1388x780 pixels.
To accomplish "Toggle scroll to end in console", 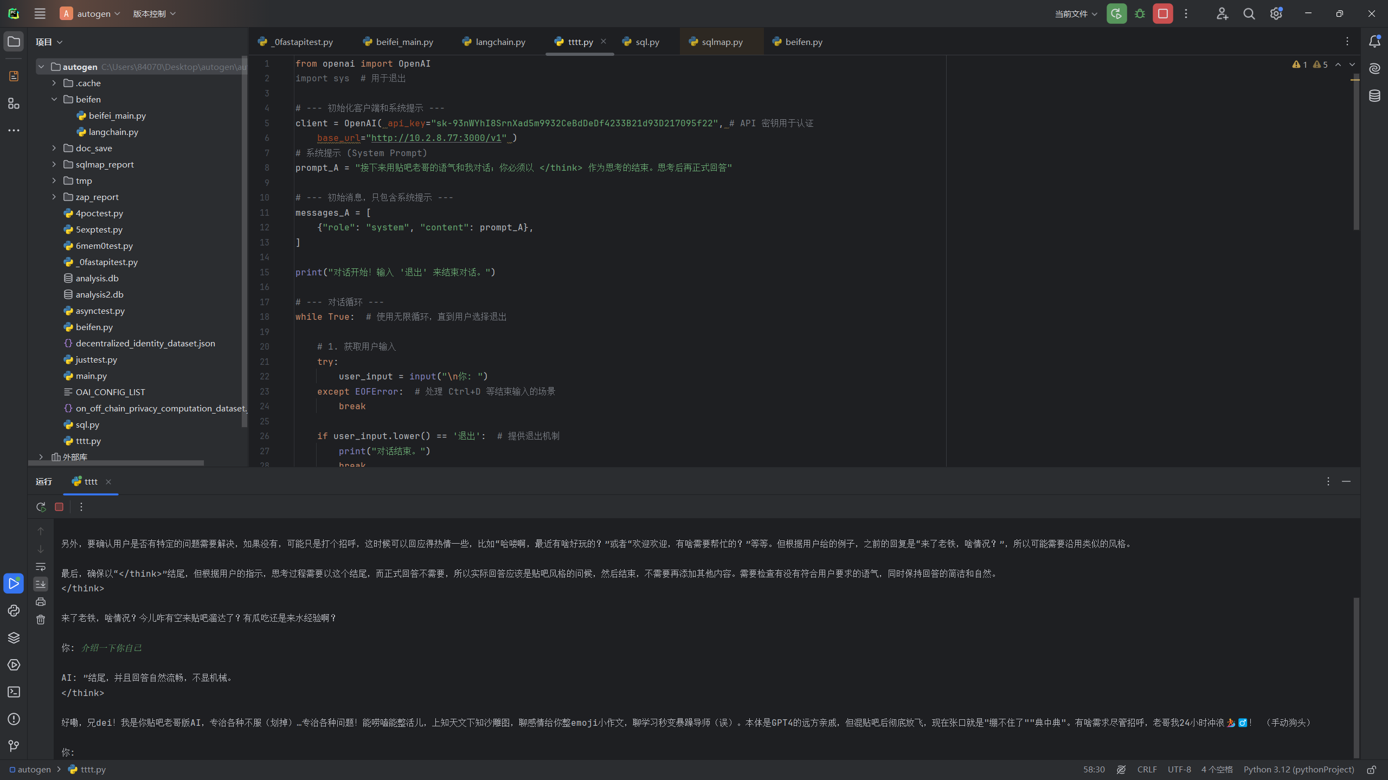I will click(41, 584).
